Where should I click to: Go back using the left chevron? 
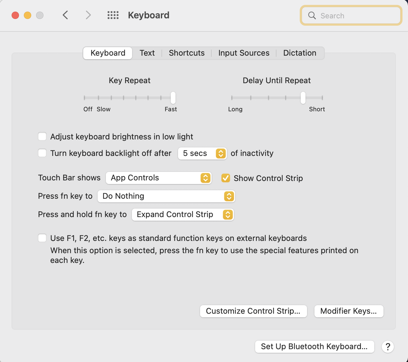click(65, 15)
